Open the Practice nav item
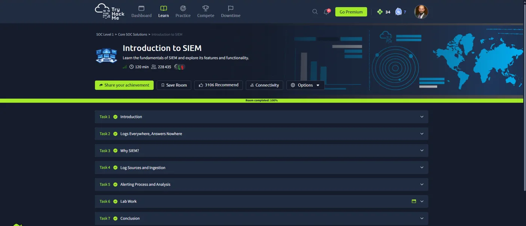 [183, 12]
